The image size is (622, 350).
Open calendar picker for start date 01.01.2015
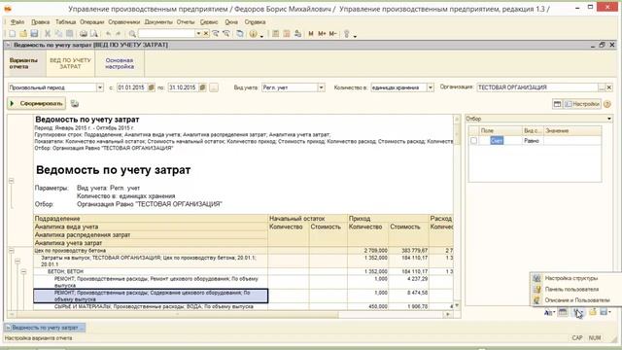tap(152, 87)
